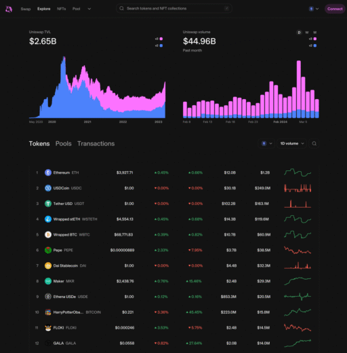
Task: Click Maker 15.46% daily change
Action: 194,281
